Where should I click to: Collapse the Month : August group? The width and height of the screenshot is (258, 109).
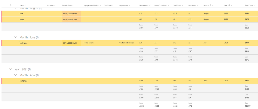15,8
